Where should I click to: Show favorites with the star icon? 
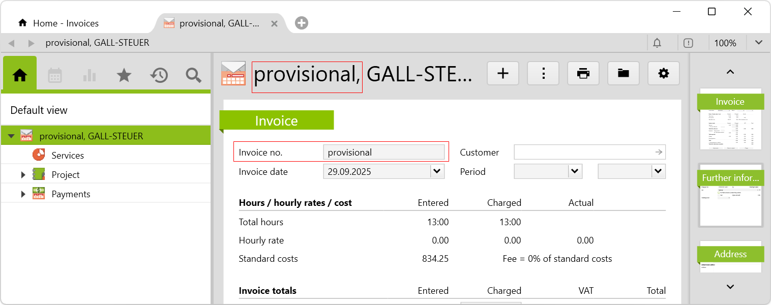point(124,76)
